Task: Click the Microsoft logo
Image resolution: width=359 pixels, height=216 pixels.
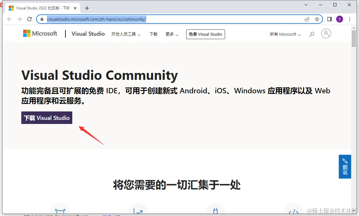Action: 40,33
